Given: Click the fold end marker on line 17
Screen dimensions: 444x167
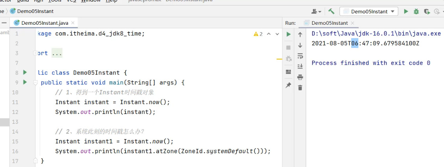Looking at the screenshot, I should (x=35, y=160).
